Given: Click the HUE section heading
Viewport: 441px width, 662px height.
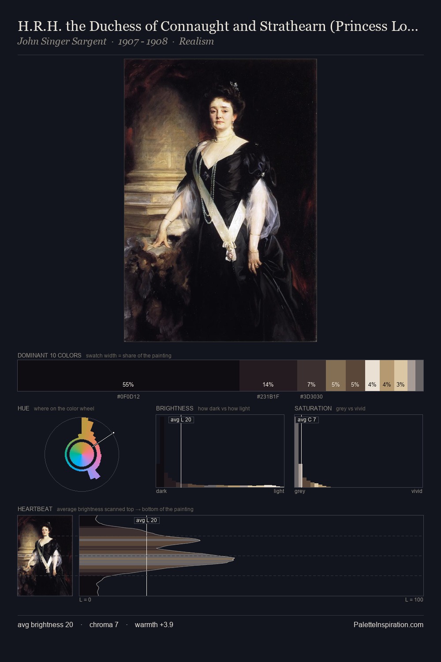Looking at the screenshot, I should (x=23, y=408).
